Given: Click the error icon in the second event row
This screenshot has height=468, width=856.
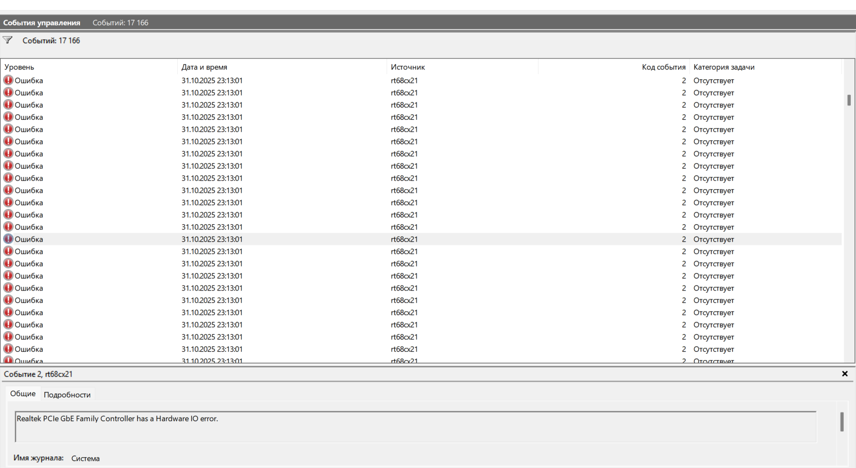Looking at the screenshot, I should pos(8,93).
